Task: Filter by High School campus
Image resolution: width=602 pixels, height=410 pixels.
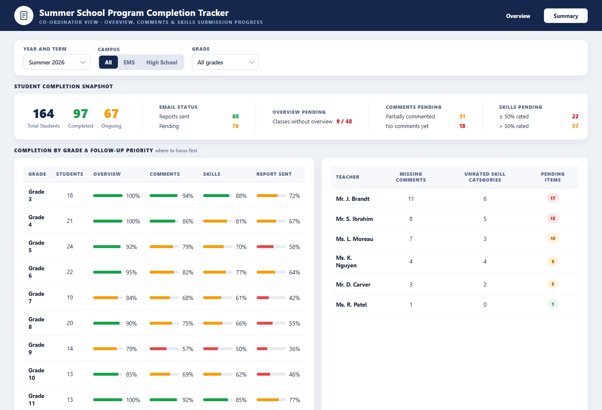Action: click(x=162, y=62)
